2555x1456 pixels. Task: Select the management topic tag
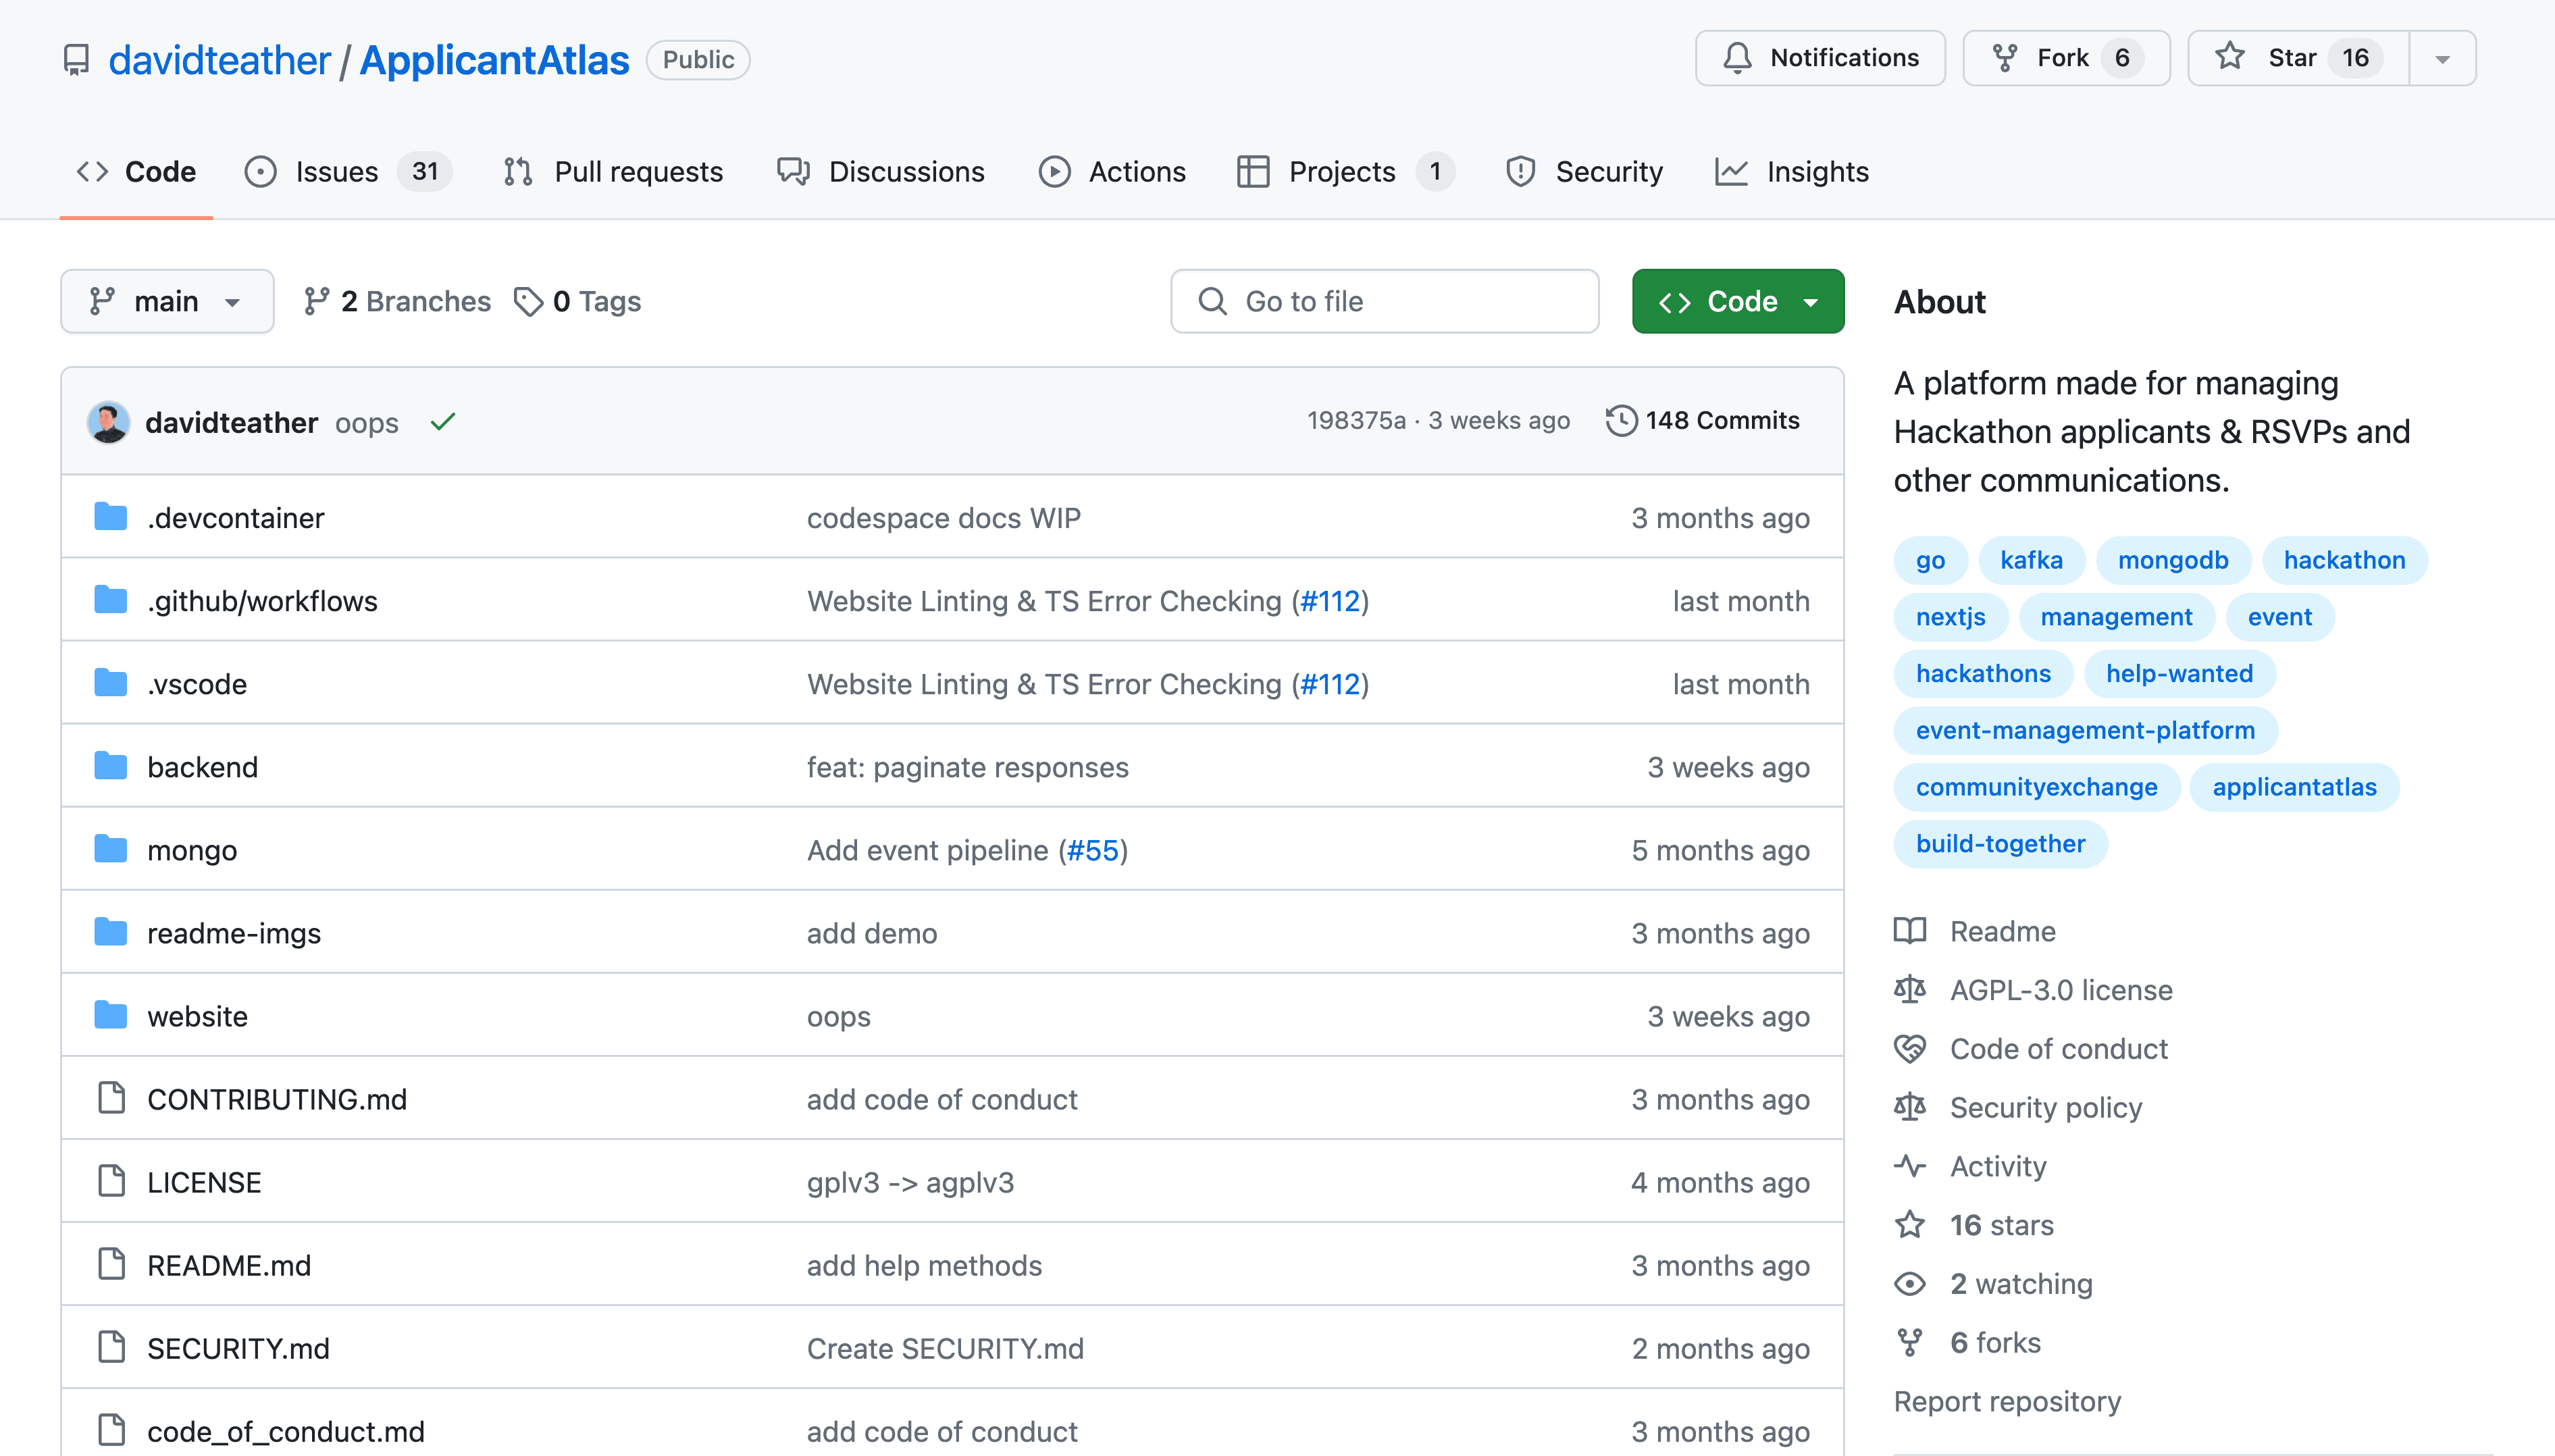coord(2116,617)
